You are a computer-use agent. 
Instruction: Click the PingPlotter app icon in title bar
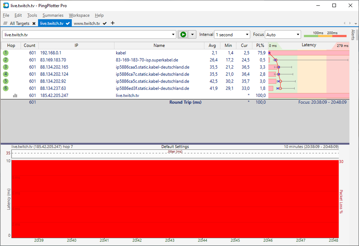[x=6, y=5]
